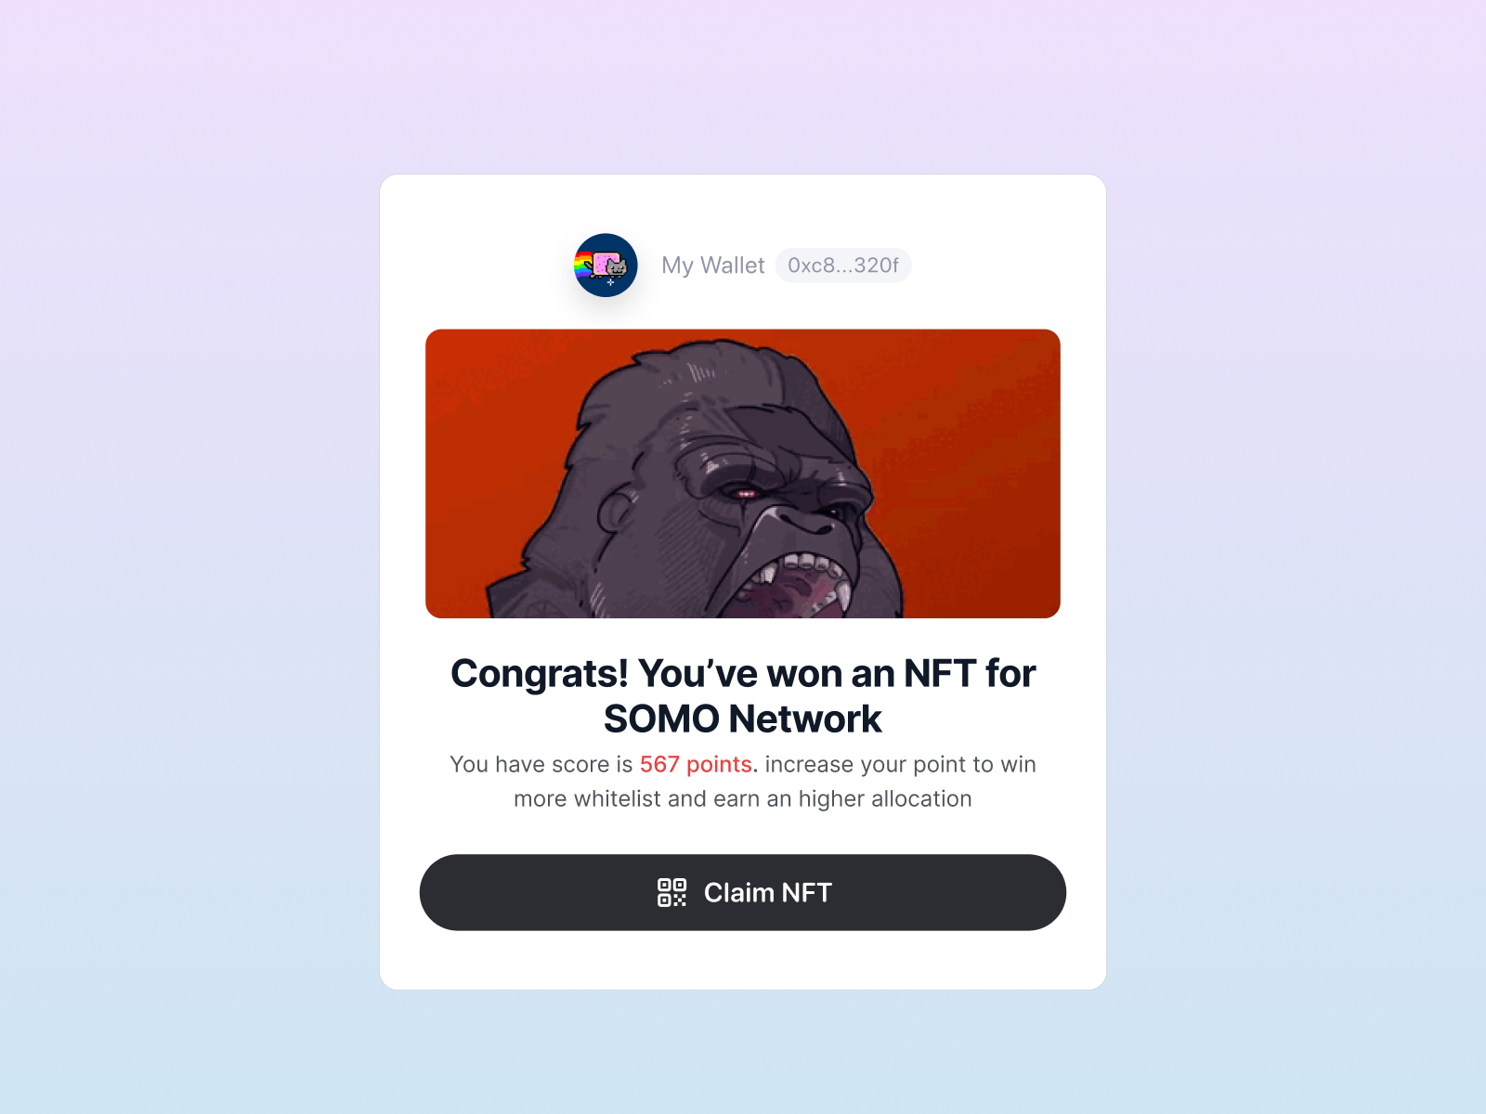Screen dimensions: 1486x1114
Task: Click the red 567 points score text
Action: (696, 764)
